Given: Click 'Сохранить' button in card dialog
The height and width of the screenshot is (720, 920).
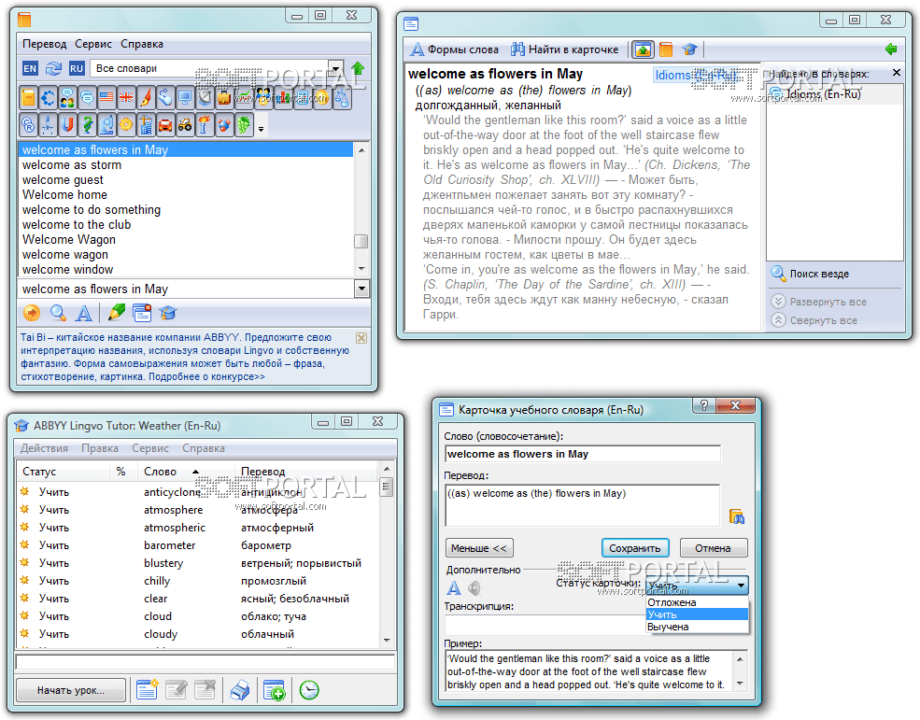Looking at the screenshot, I should 635,548.
